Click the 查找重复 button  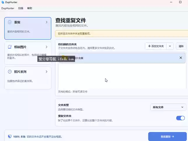pos(167,137)
